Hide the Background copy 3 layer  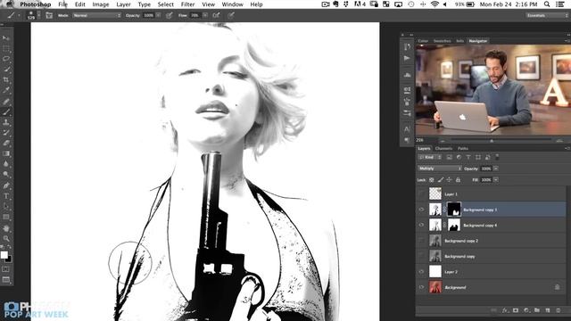click(422, 210)
